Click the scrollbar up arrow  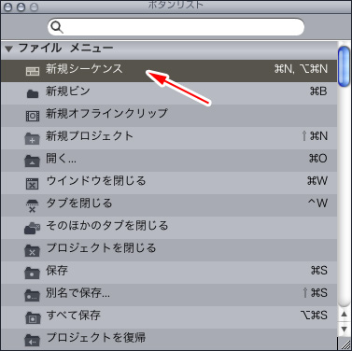coord(345,315)
